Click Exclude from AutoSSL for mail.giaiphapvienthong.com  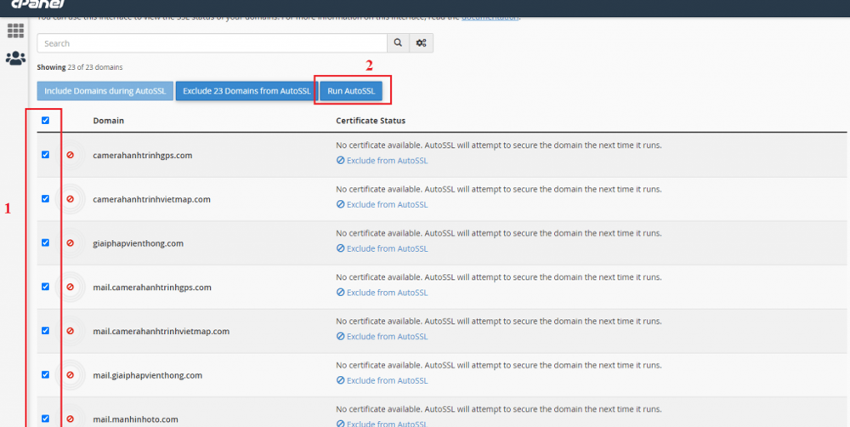coord(382,380)
